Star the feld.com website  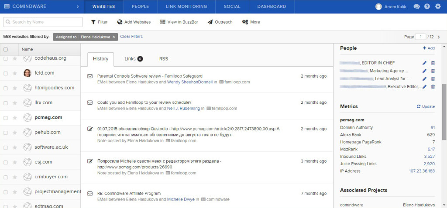pyautogui.click(x=15, y=73)
